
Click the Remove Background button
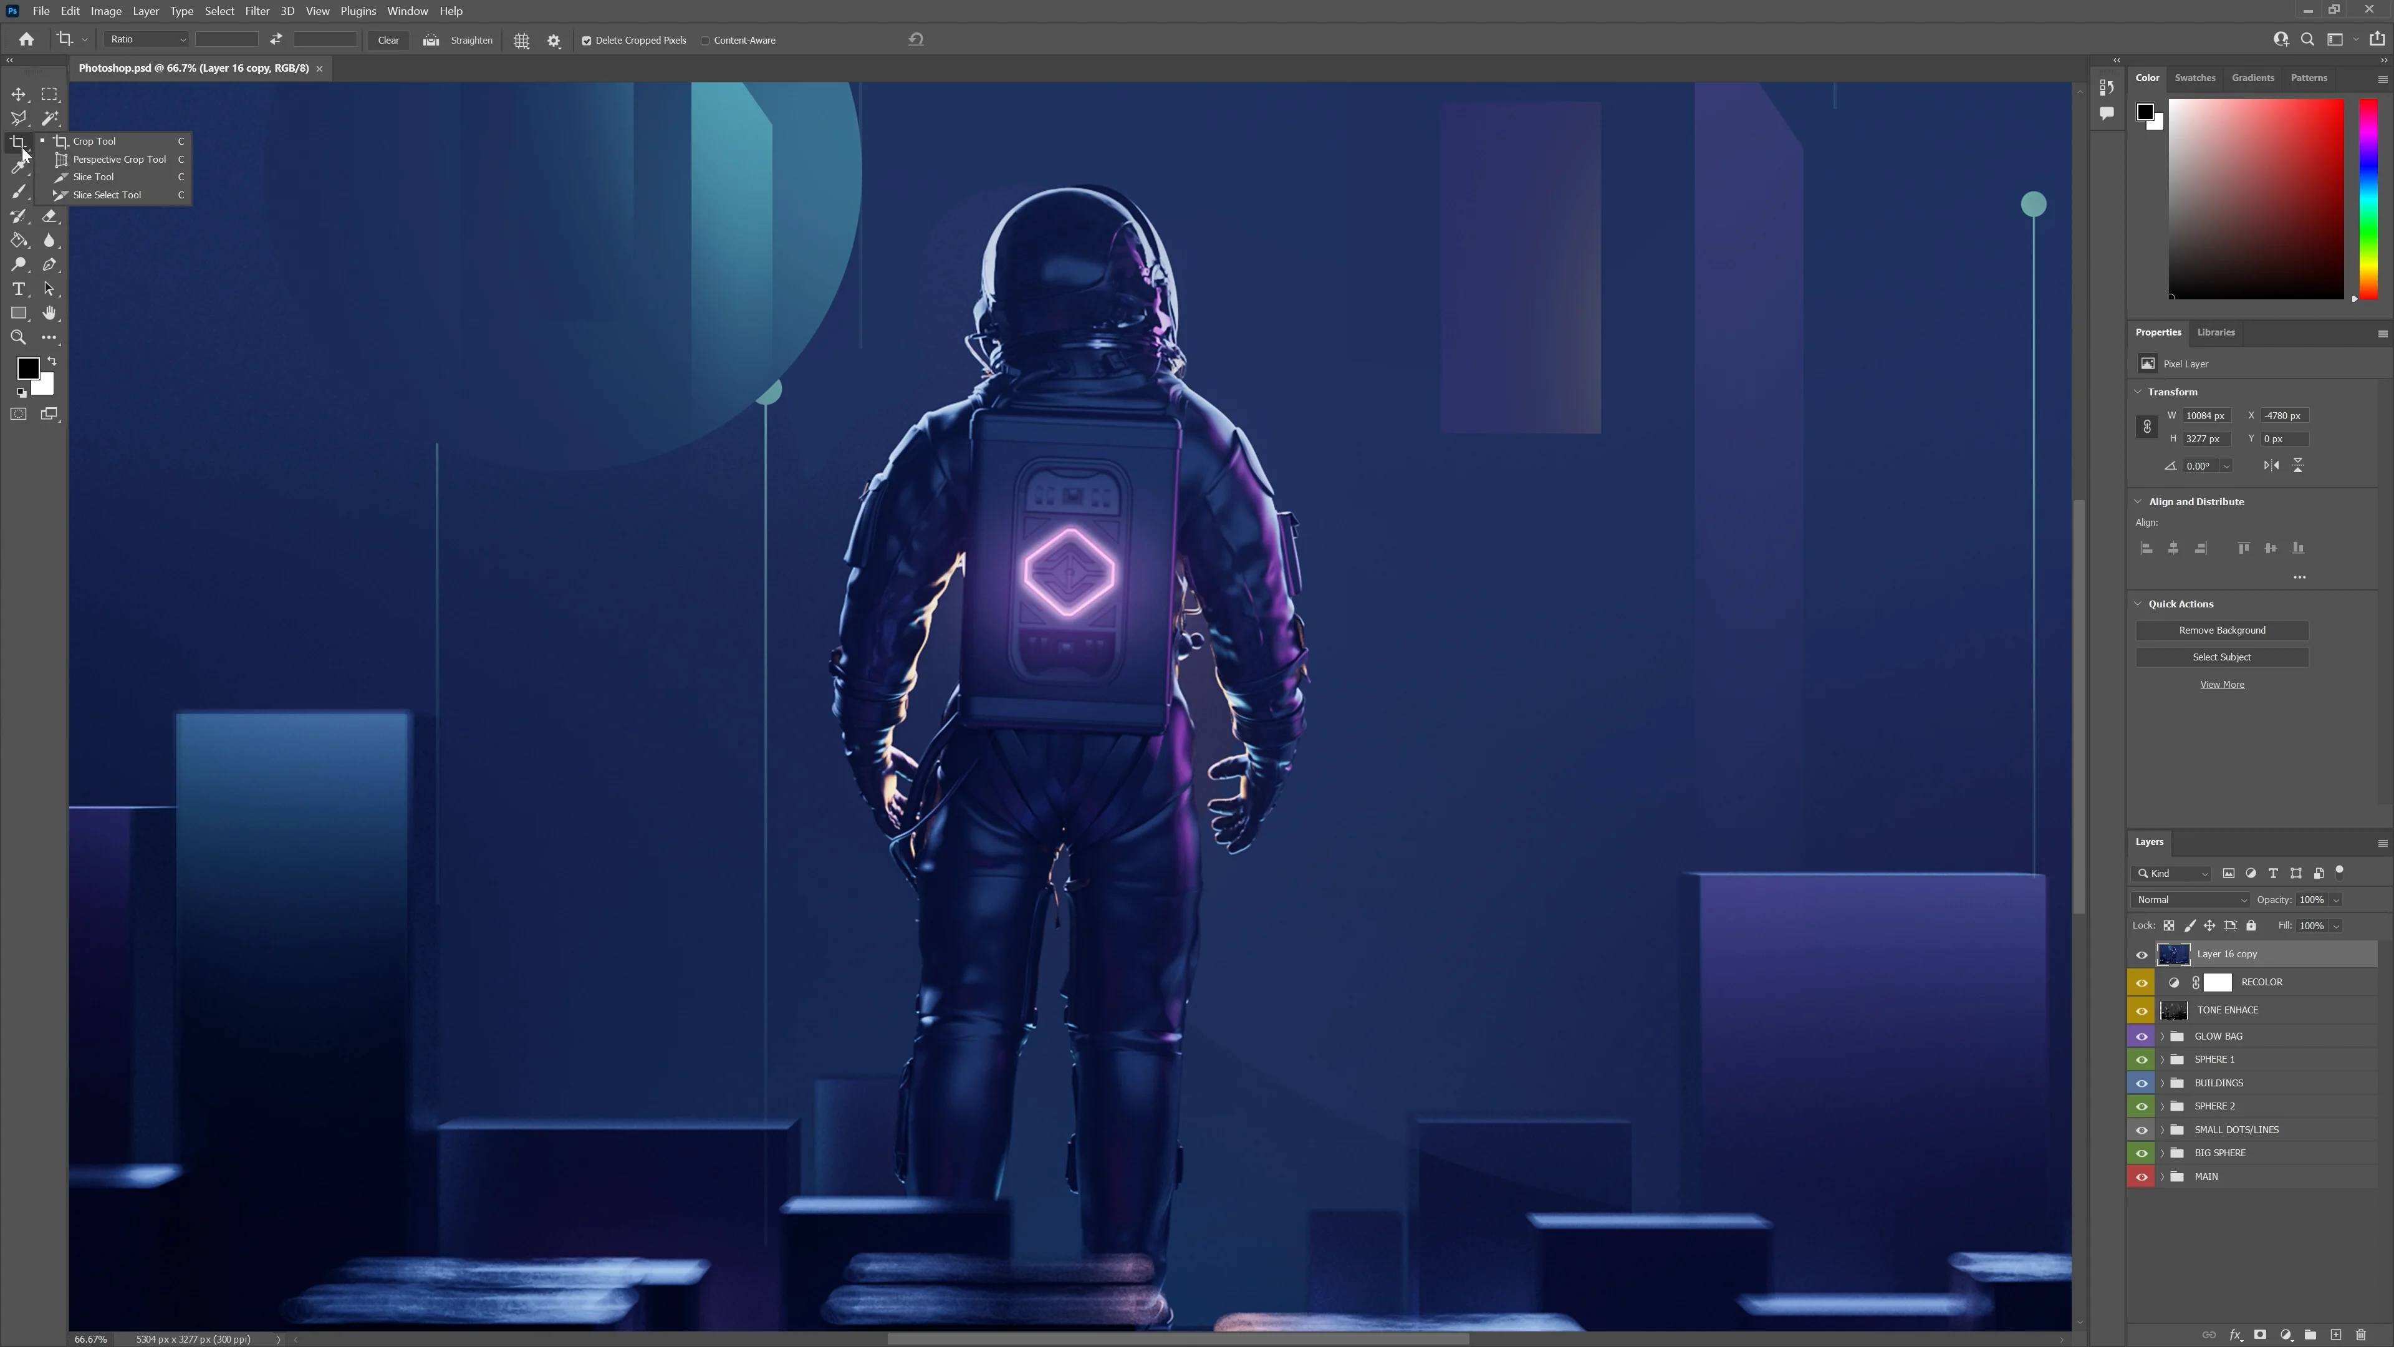click(2221, 630)
